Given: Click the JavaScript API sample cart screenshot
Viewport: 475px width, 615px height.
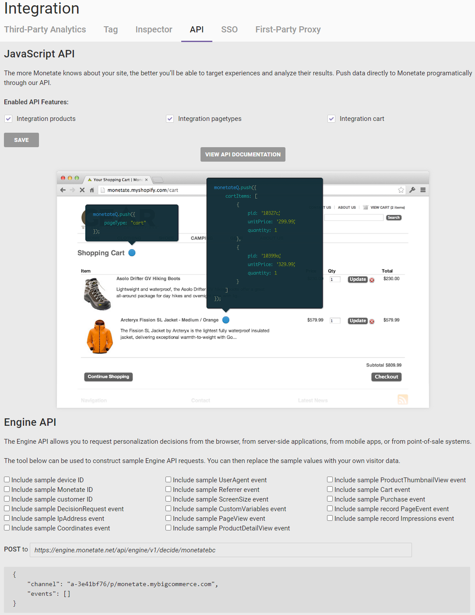Looking at the screenshot, I should click(x=243, y=290).
